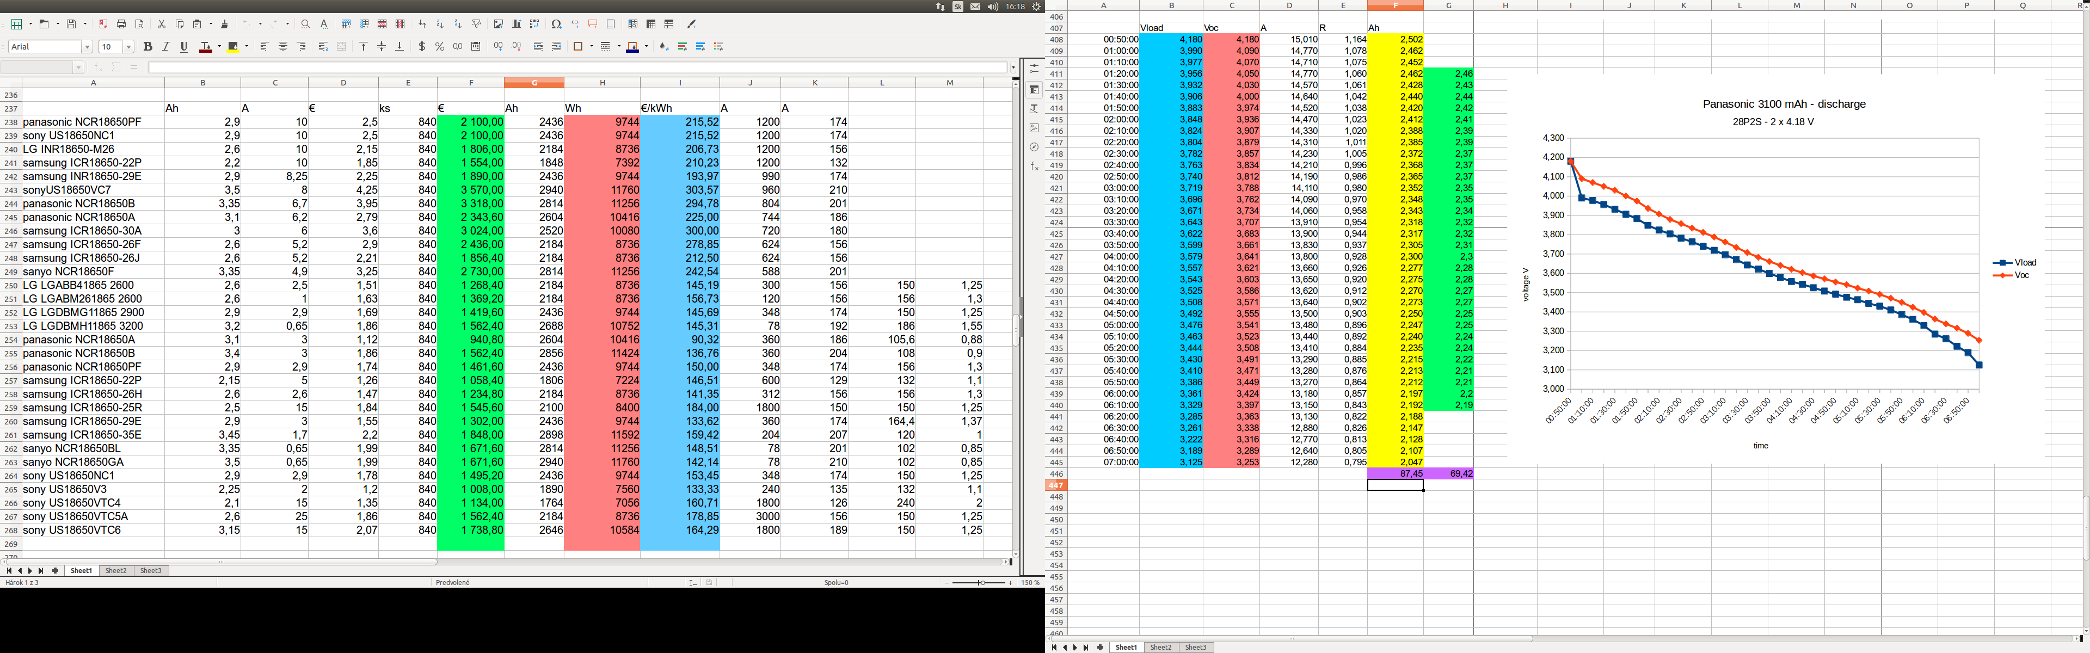Expand the font size dropdown
Image resolution: width=2090 pixels, height=653 pixels.
tap(128, 47)
